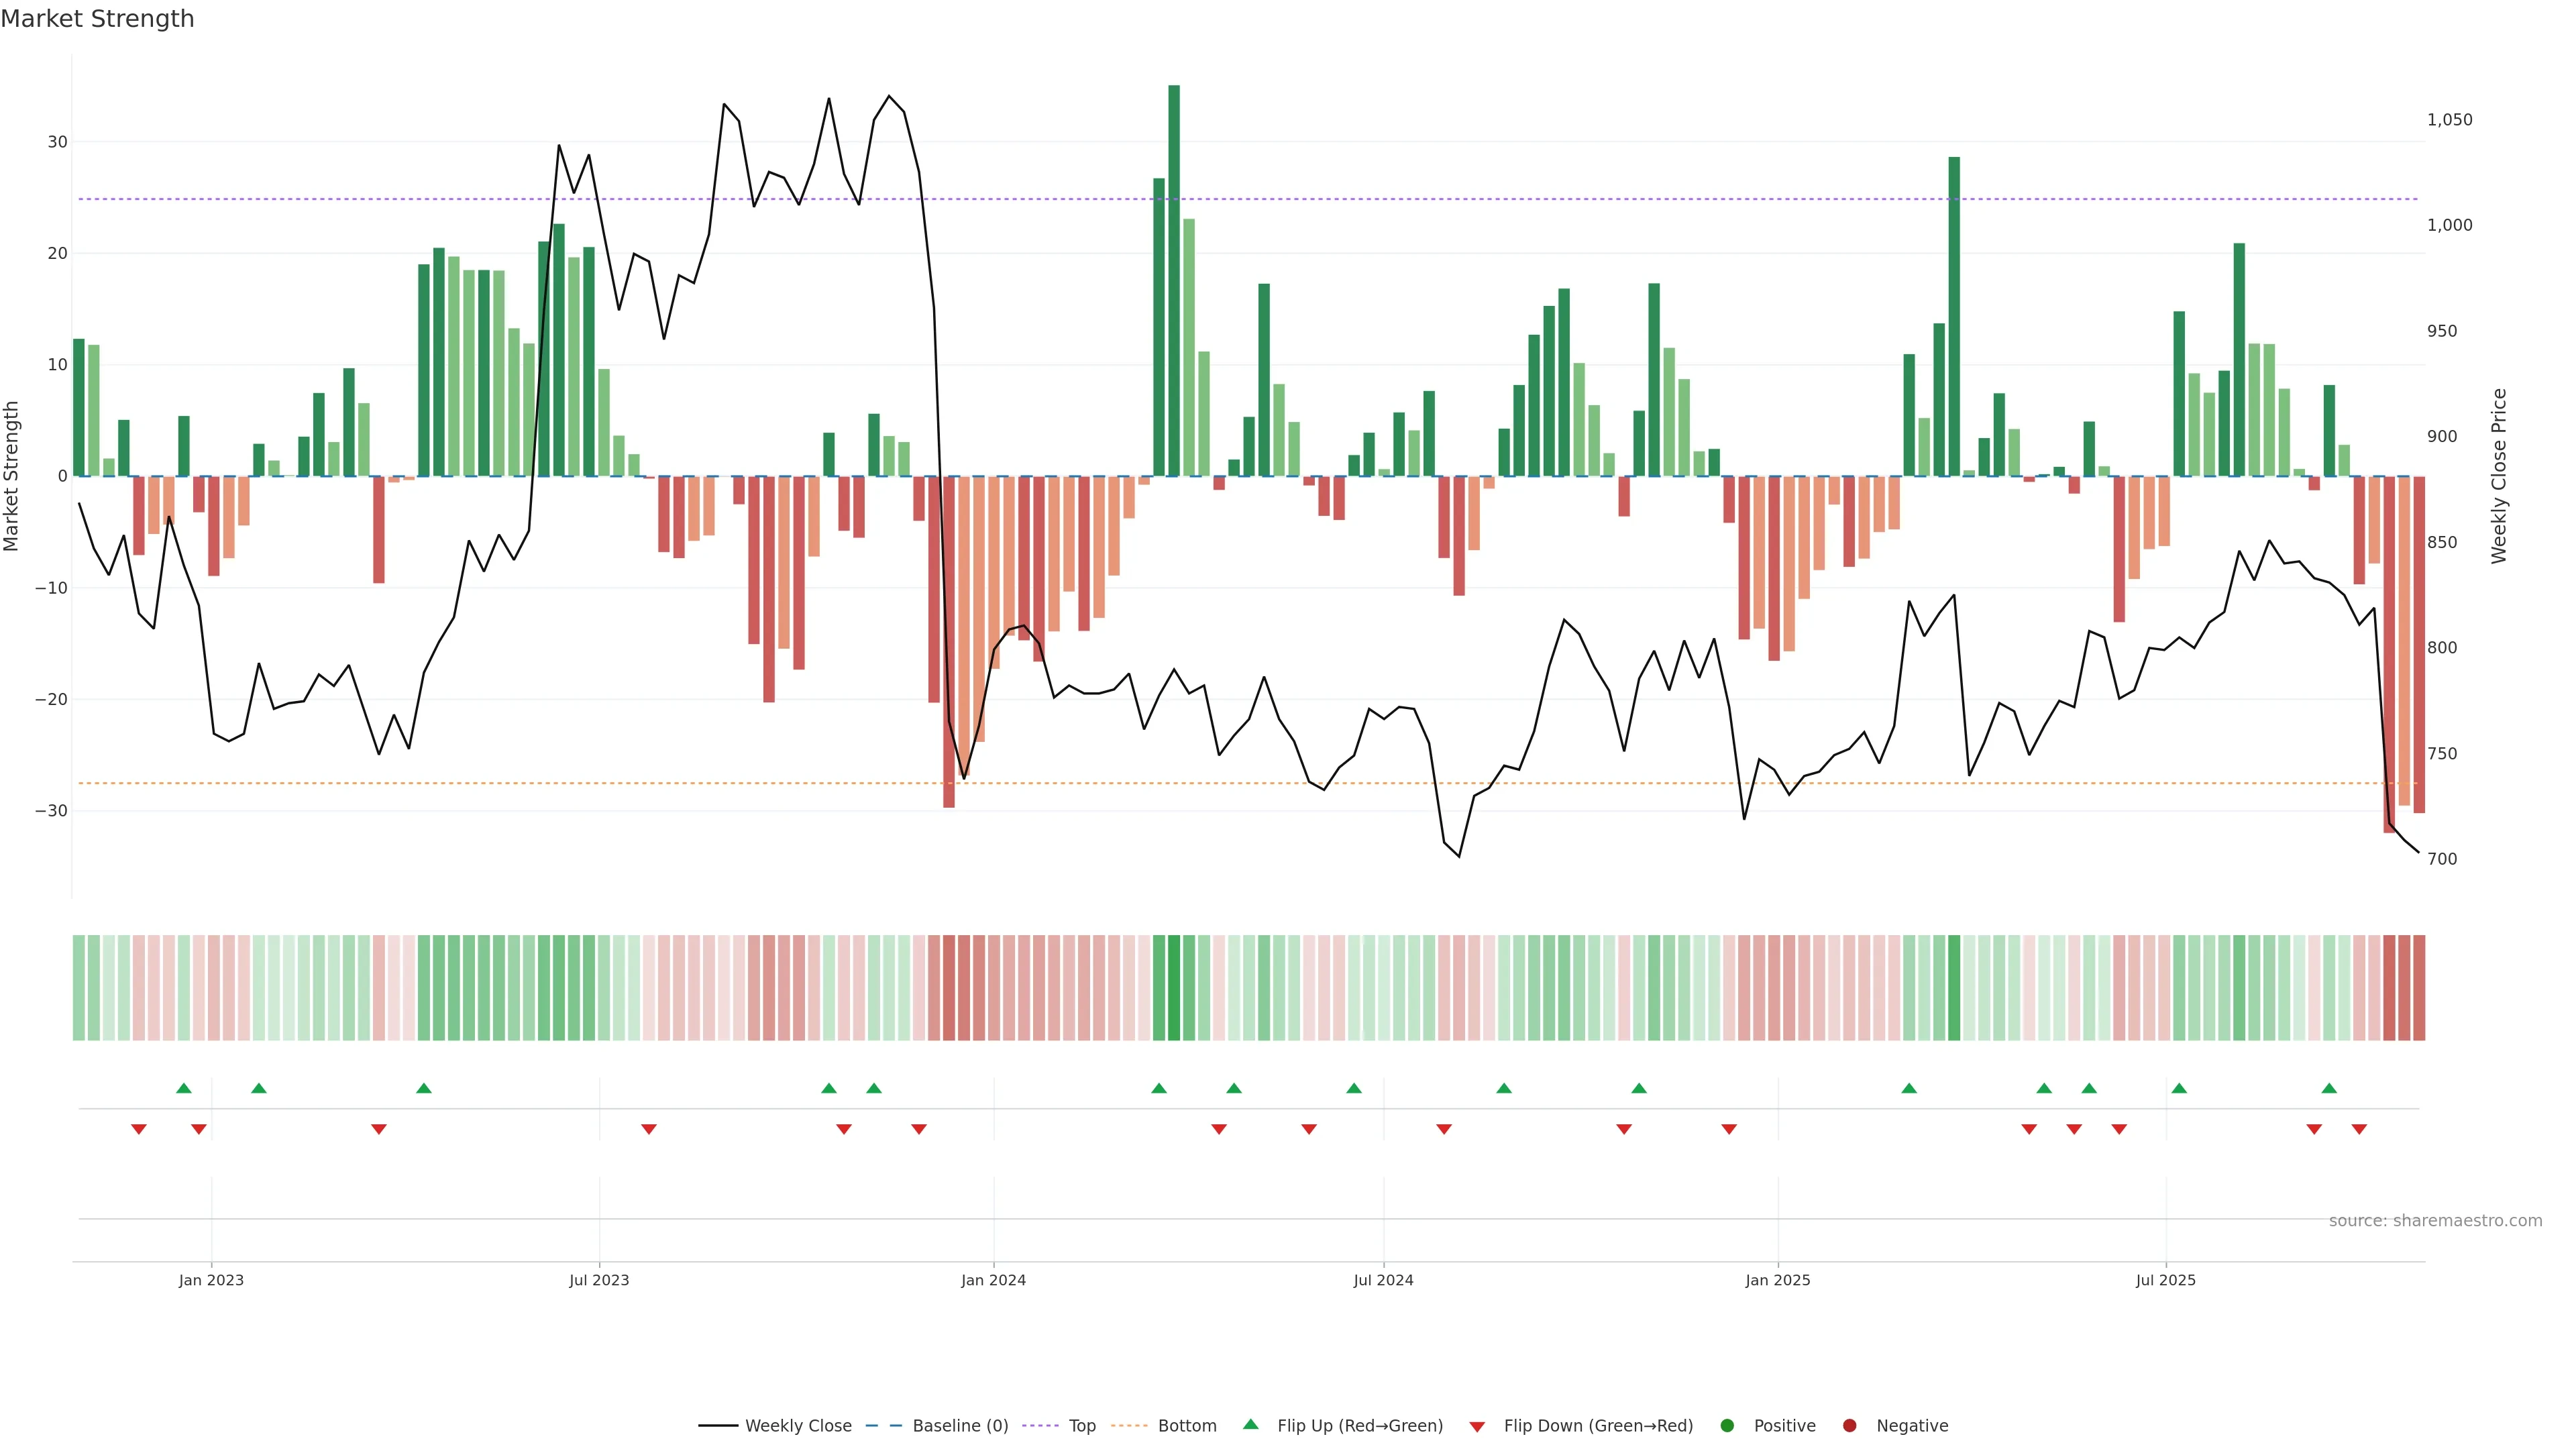Click the Weekly Close Price axis title
2576x1449 pixels.
[2499, 476]
